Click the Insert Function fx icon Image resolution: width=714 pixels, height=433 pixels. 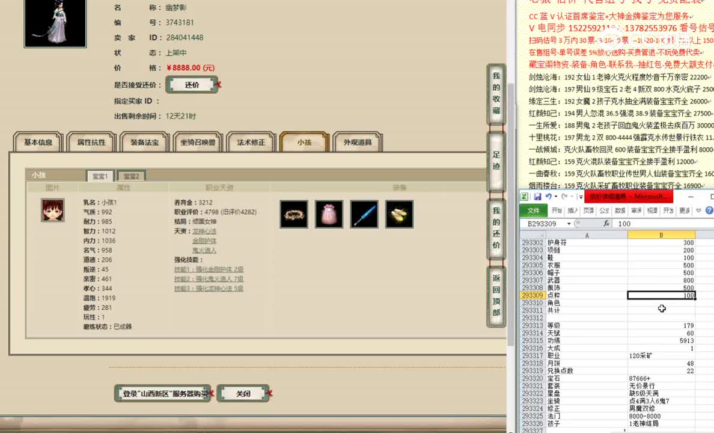[606, 223]
